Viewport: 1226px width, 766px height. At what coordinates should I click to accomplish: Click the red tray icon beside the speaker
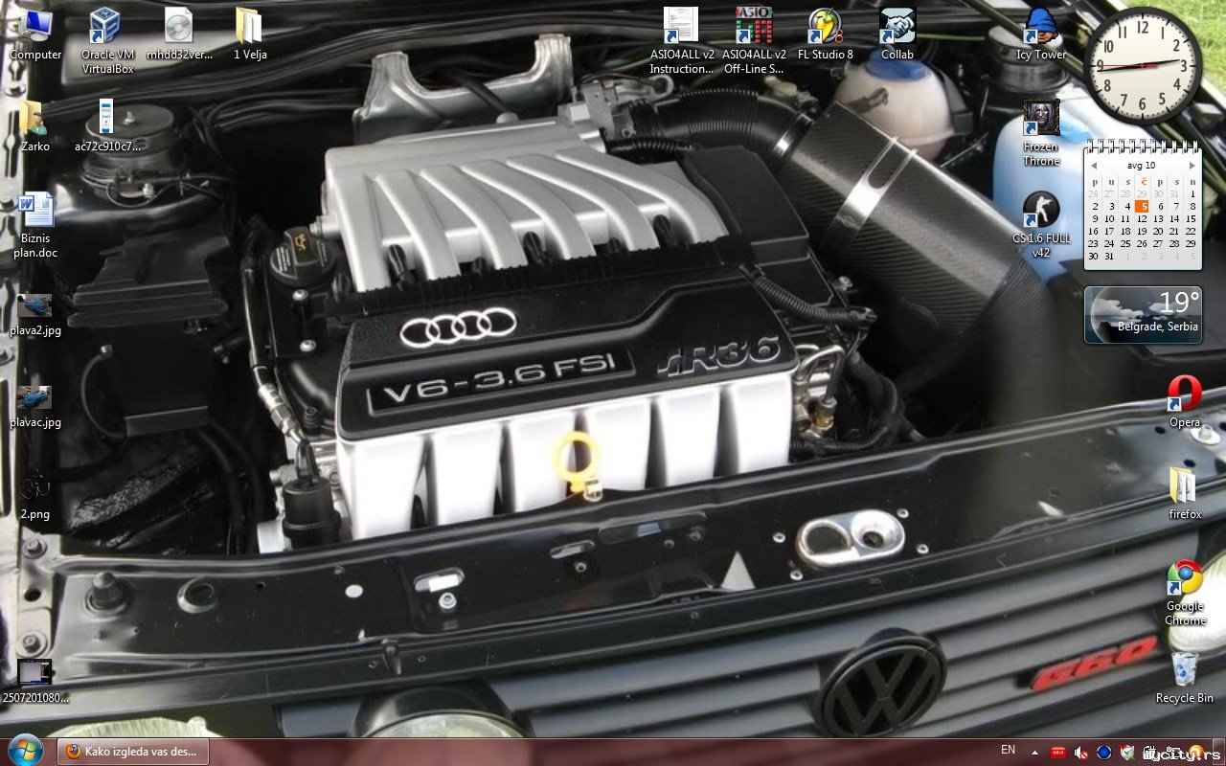pos(1058,752)
